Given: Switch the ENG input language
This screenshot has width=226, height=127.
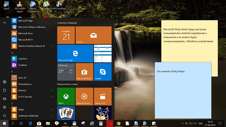Looking at the screenshot, I should pyautogui.click(x=200, y=123).
